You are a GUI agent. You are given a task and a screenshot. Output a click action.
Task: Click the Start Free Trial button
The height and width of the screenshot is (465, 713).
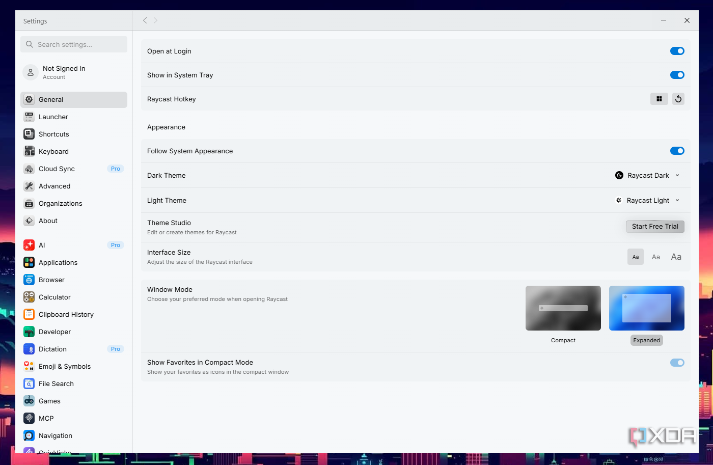(x=655, y=227)
